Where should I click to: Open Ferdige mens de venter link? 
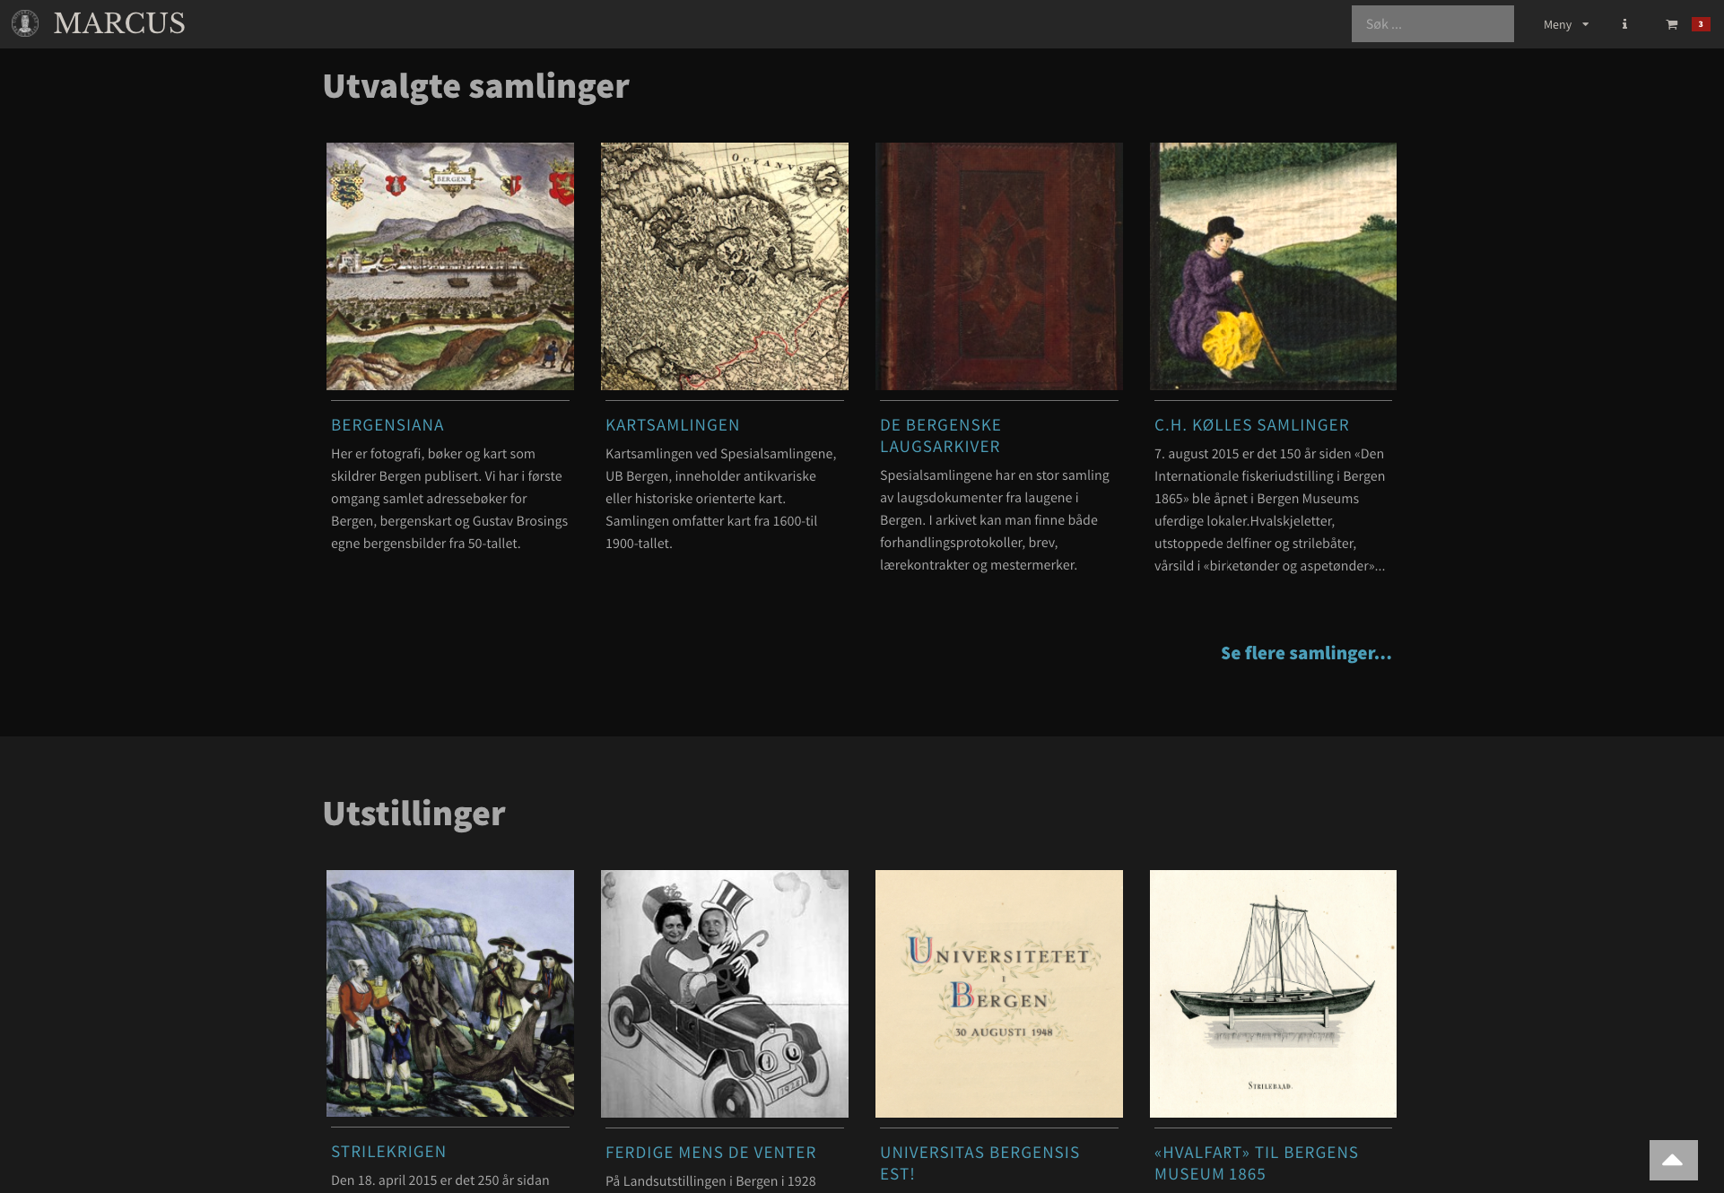[x=711, y=1153]
